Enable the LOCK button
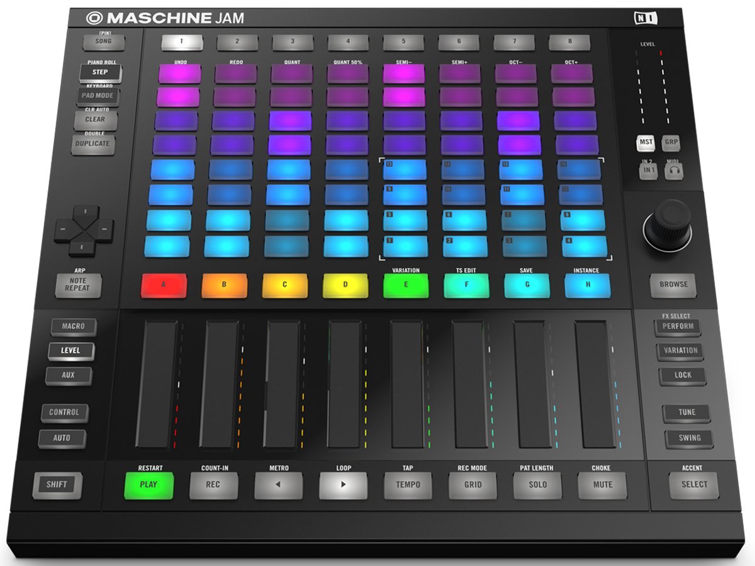This screenshot has width=755, height=566. point(683,375)
